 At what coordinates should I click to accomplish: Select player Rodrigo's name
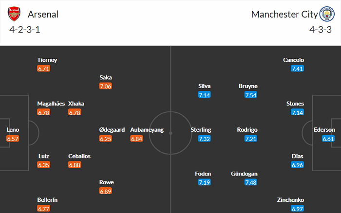click(x=247, y=130)
